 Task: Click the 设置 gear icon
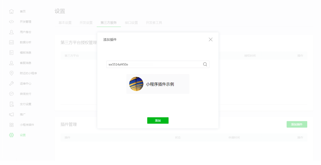(x=11, y=135)
